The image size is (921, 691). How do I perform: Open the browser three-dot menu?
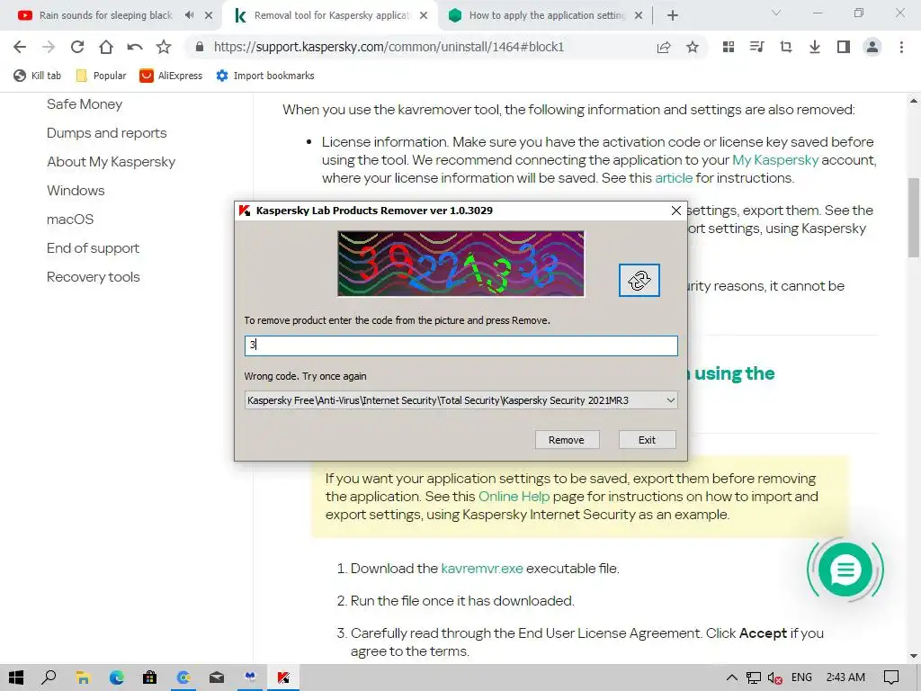pyautogui.click(x=901, y=47)
